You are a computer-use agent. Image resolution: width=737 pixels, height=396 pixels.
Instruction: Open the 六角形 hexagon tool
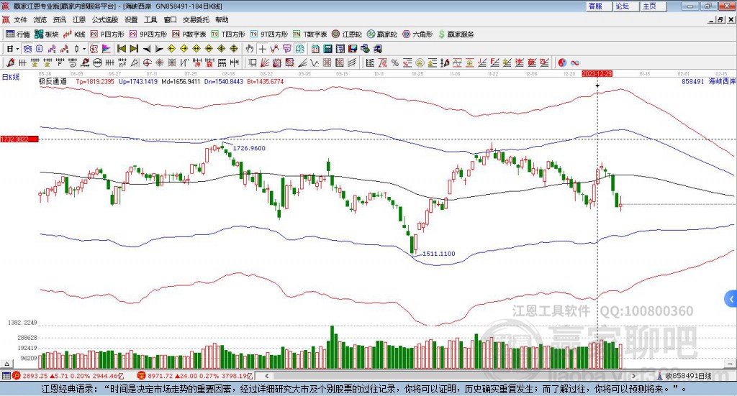click(x=417, y=34)
